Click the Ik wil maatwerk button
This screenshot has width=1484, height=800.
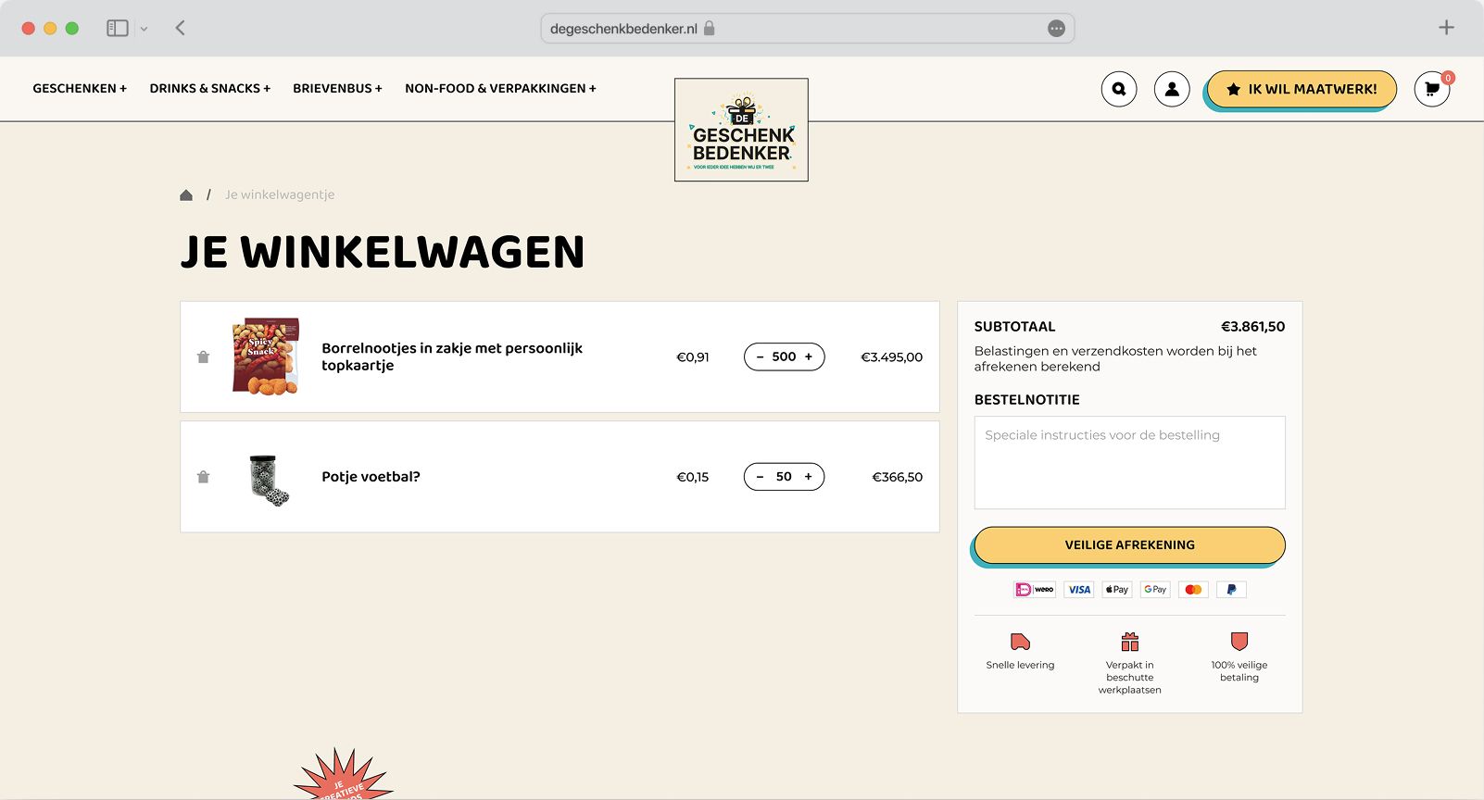pos(1302,89)
